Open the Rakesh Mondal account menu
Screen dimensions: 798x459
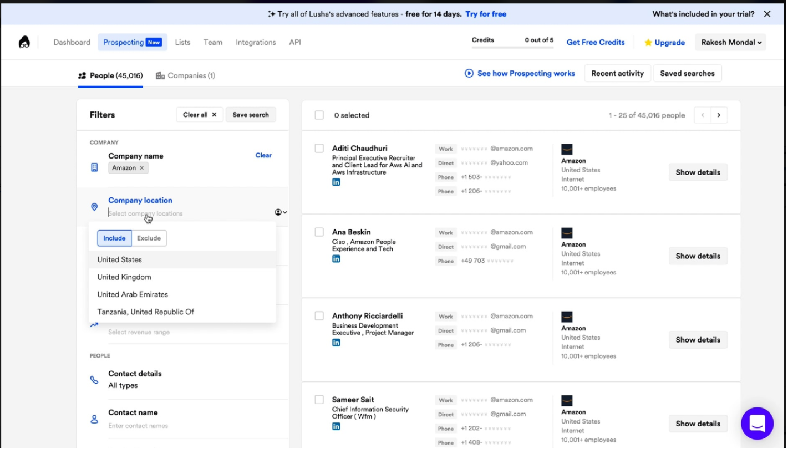coord(730,42)
